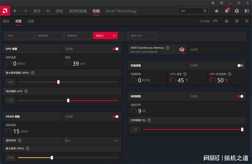252x164 pixels.
Task: Open the bug report tool icon
Action: (x=213, y=3)
